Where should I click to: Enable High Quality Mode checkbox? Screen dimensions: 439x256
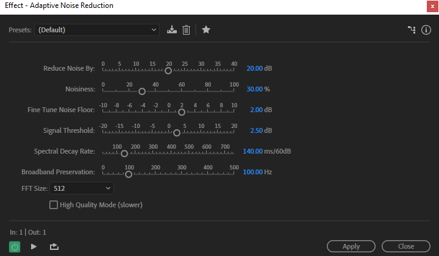(54, 205)
